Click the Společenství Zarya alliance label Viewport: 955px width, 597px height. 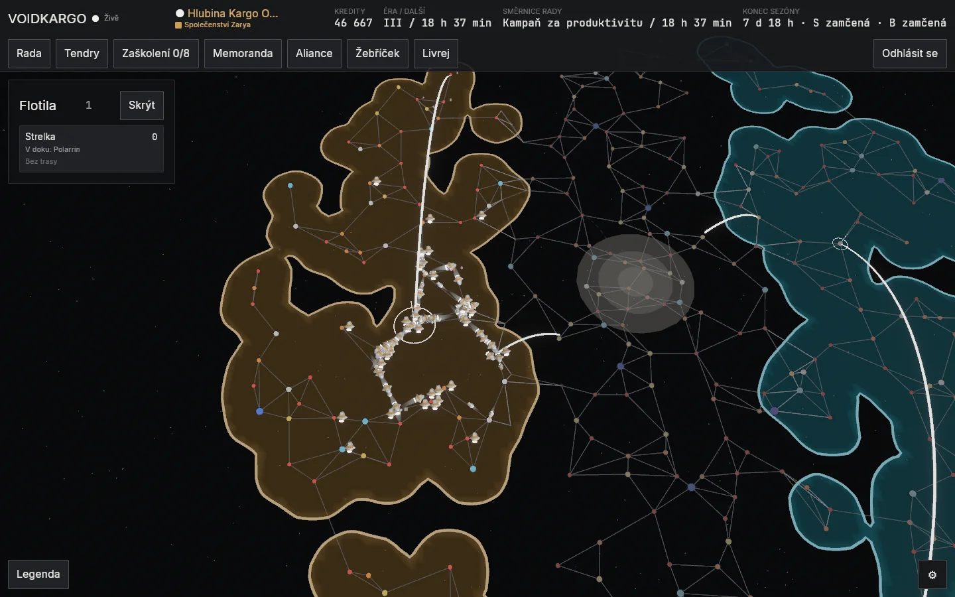(x=218, y=25)
